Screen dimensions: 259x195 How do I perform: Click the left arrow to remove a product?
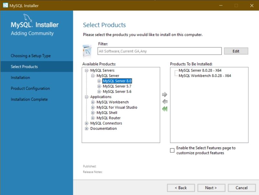(x=165, y=102)
